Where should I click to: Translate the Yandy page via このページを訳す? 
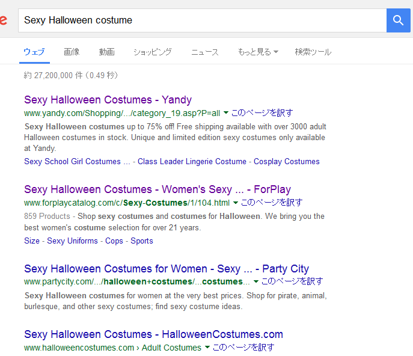coord(262,113)
